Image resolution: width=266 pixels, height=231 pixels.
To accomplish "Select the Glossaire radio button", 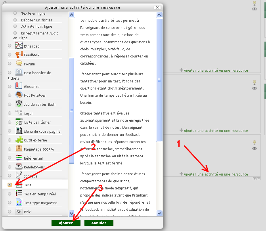I will click(x=10, y=86).
